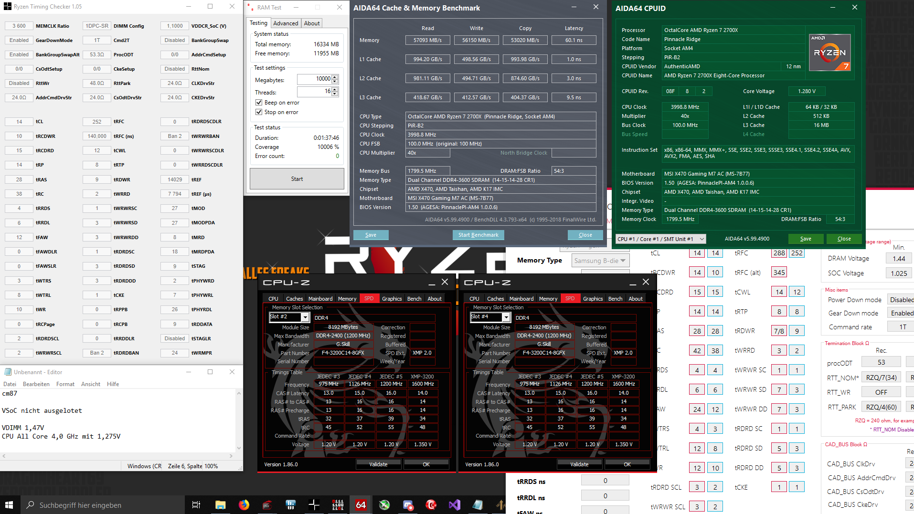Click the green Save button in CPUID

806,239
